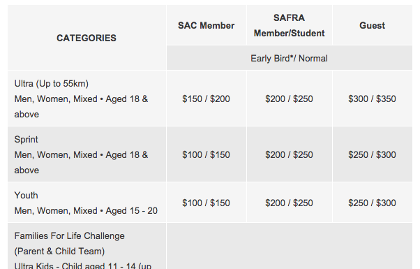Click the Sprint Guest price $250 / $300
Screen dimensions: 420x269
372,154
